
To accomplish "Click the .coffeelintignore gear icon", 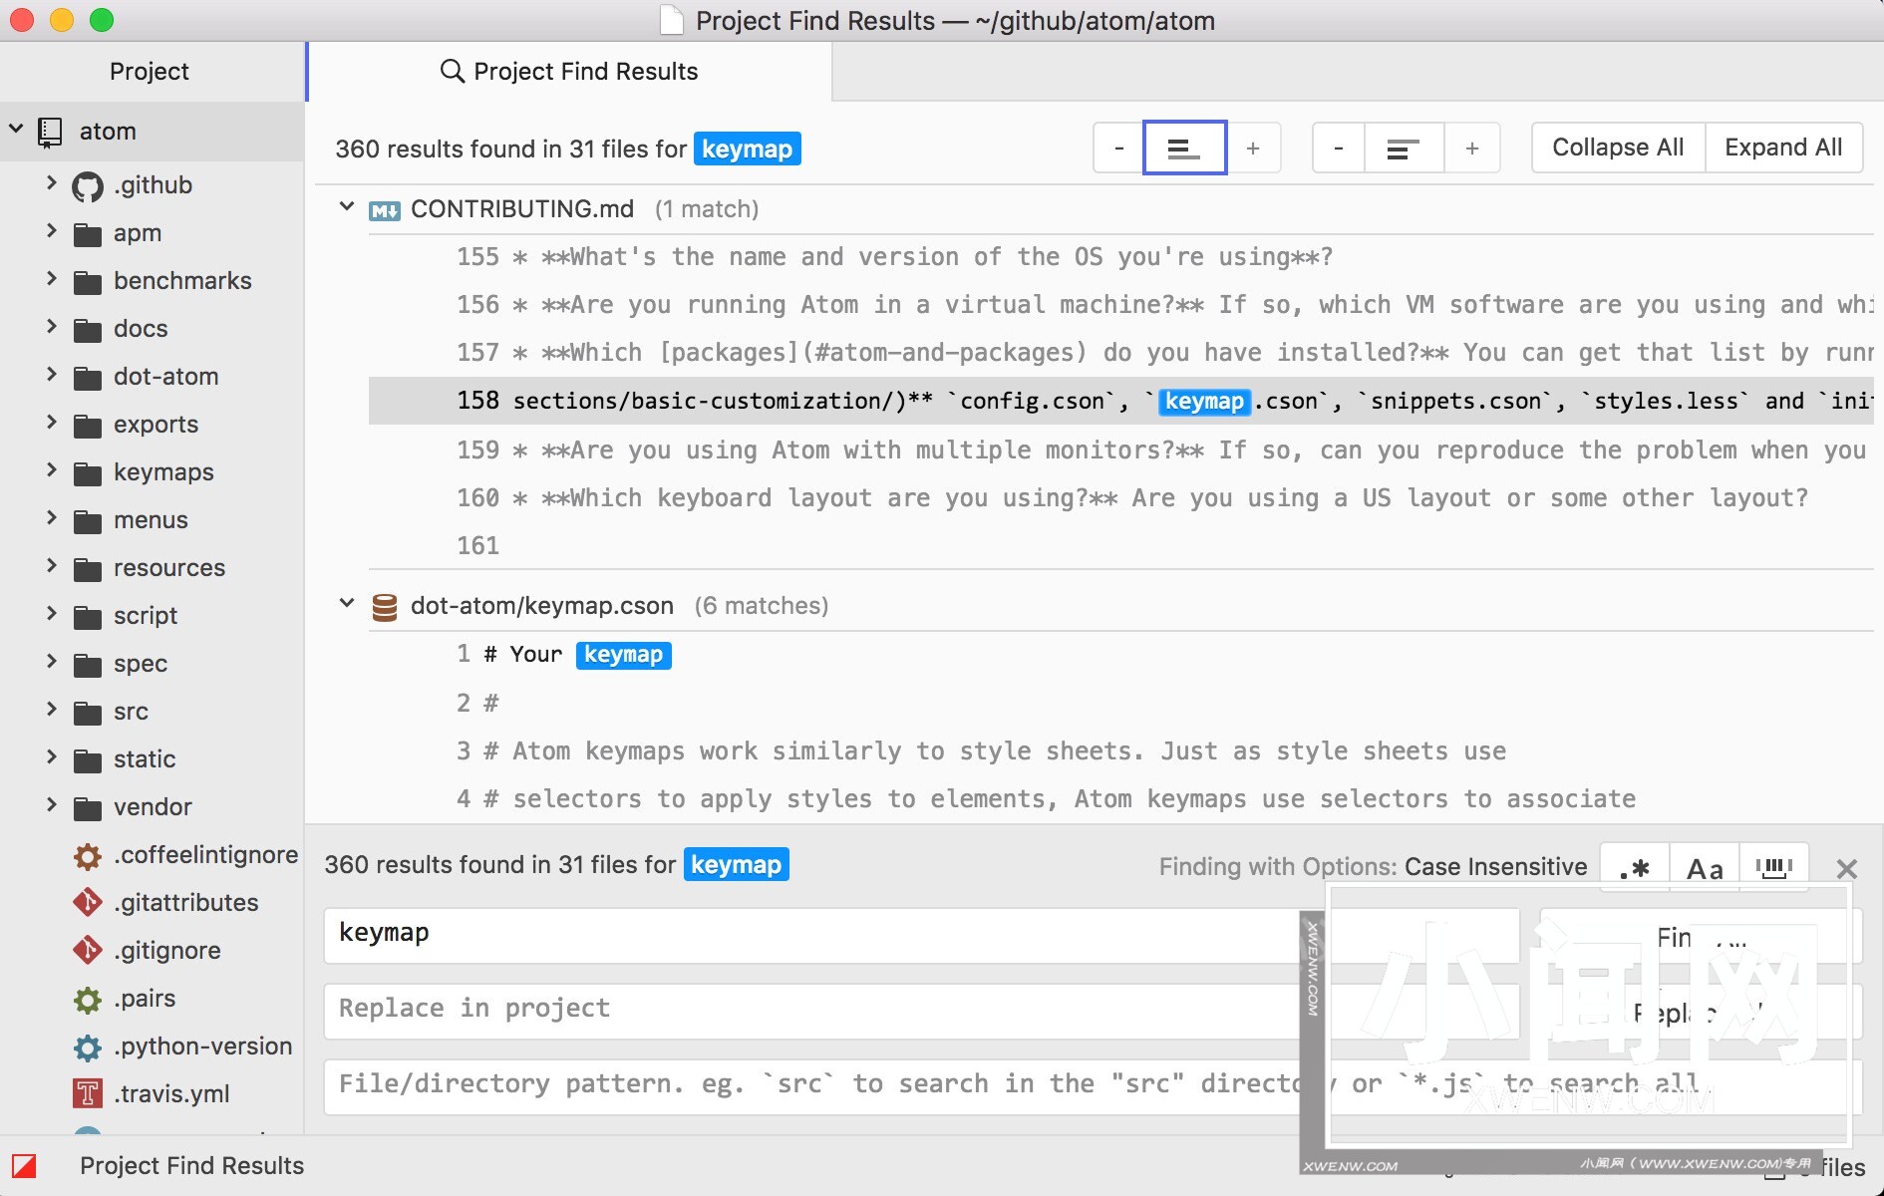I will point(88,856).
